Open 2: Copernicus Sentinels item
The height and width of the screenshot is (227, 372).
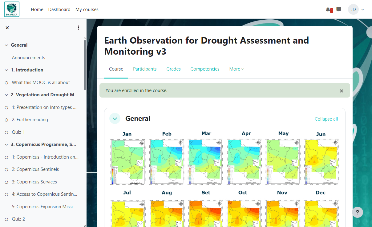35,169
